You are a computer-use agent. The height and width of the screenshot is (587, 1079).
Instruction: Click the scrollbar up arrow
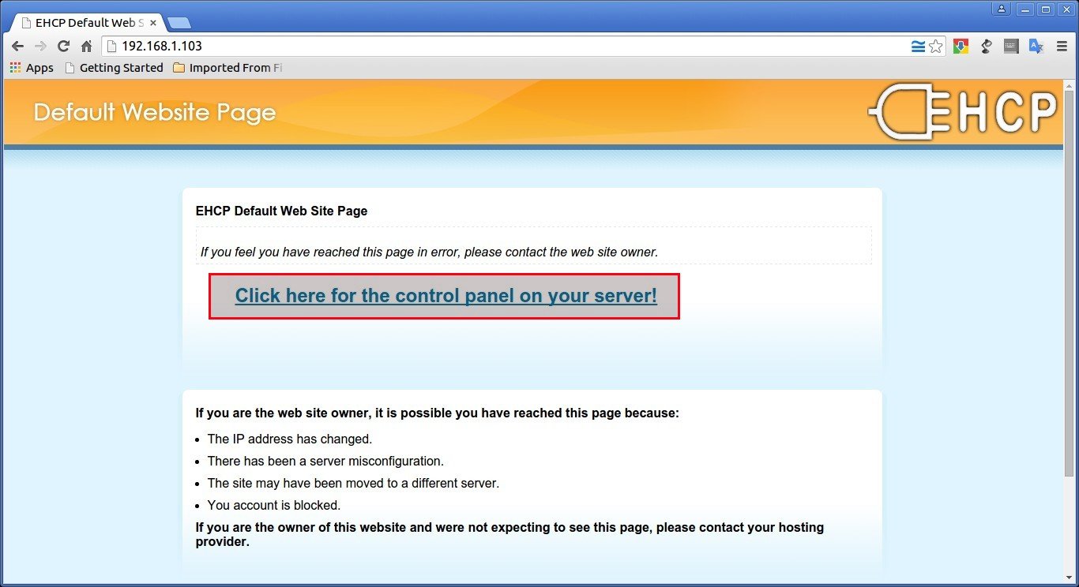coord(1070,85)
